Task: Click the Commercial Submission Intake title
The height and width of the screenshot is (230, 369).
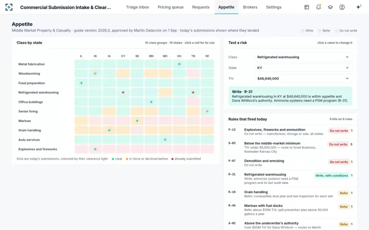Action: point(65,7)
